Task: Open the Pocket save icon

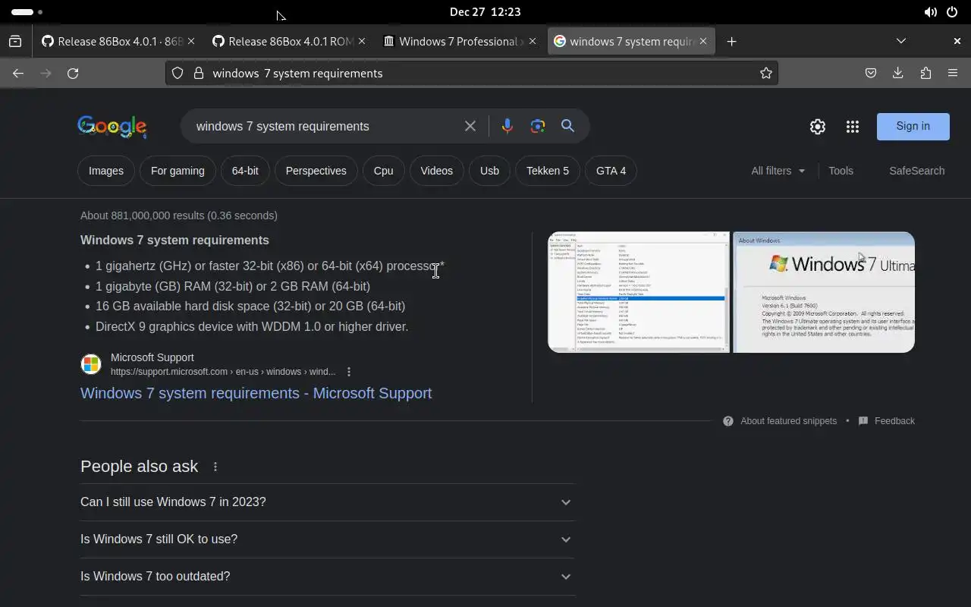Action: pos(871,73)
